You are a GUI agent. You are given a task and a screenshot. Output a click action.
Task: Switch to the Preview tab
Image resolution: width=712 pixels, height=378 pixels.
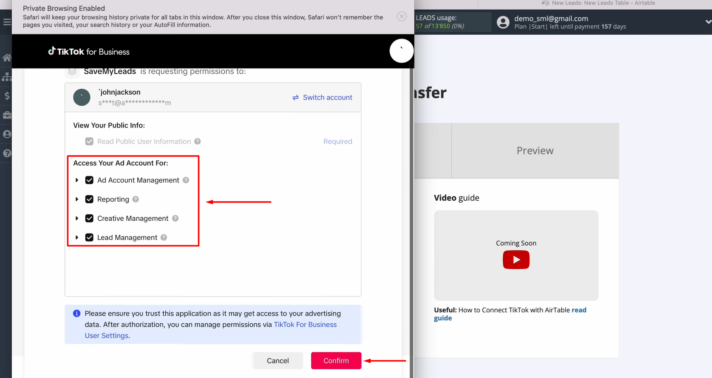[x=535, y=151]
